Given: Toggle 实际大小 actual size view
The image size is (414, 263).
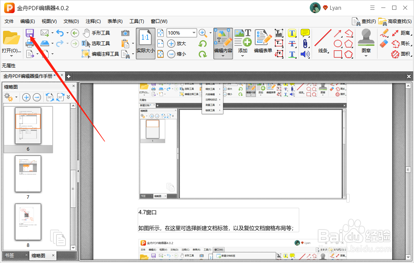Looking at the screenshot, I should click(146, 44).
